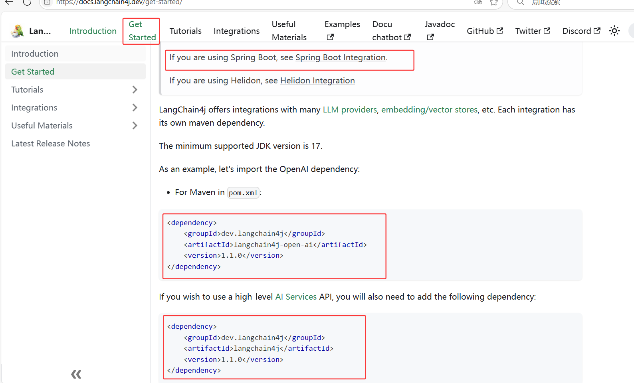Click the bookmark star icon in address bar
The height and width of the screenshot is (383, 634).
(494, 2)
